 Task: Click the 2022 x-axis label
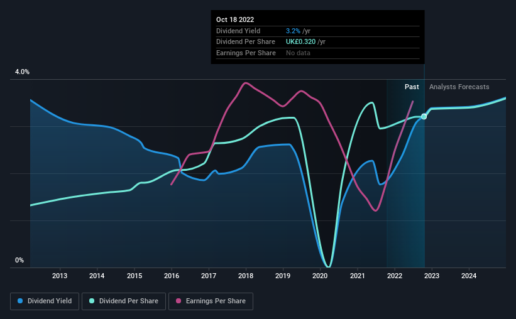point(395,276)
